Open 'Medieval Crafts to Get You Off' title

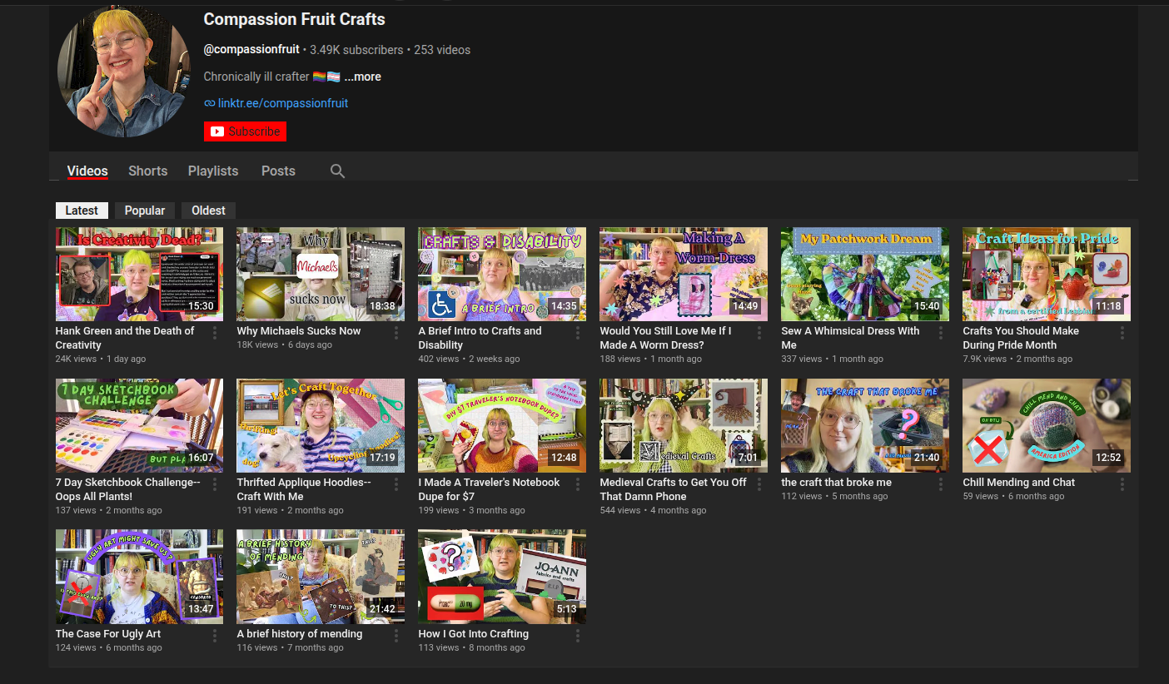coord(674,489)
